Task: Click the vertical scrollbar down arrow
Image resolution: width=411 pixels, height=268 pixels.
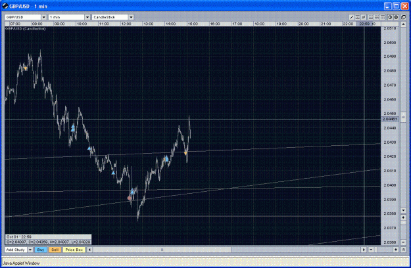Action: [x=403, y=210]
